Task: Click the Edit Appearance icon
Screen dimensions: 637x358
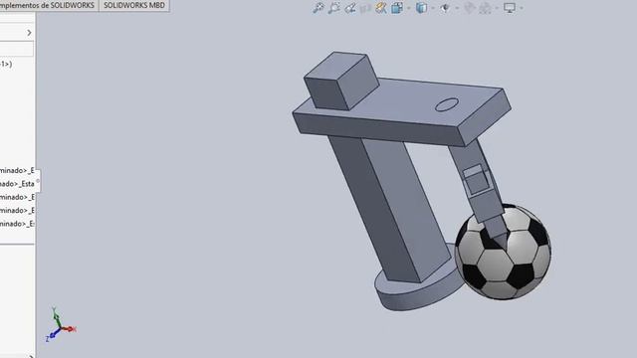Action: pyautogui.click(x=469, y=8)
